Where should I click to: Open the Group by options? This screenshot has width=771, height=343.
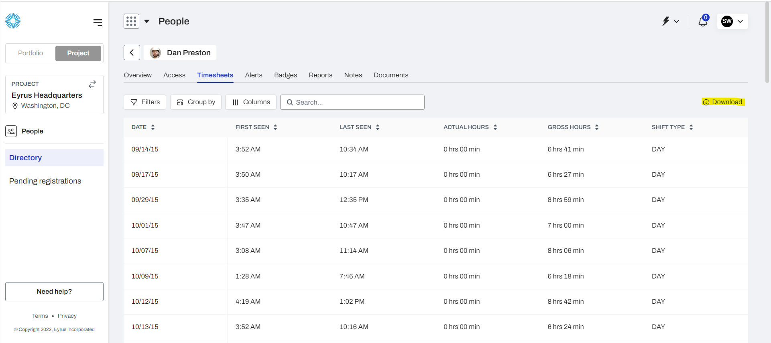[196, 102]
